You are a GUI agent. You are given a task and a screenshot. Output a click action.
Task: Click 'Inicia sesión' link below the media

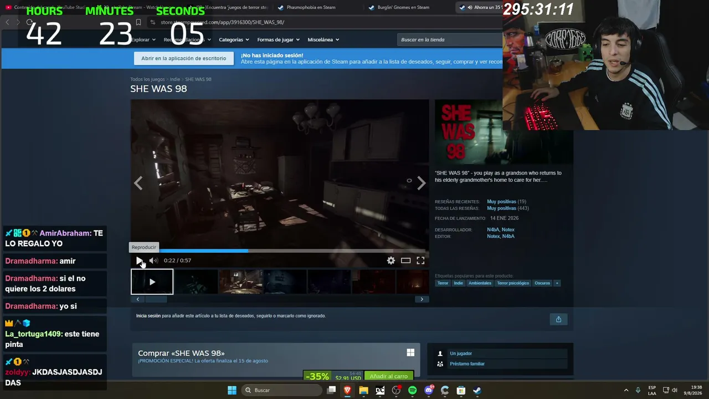[148, 316]
